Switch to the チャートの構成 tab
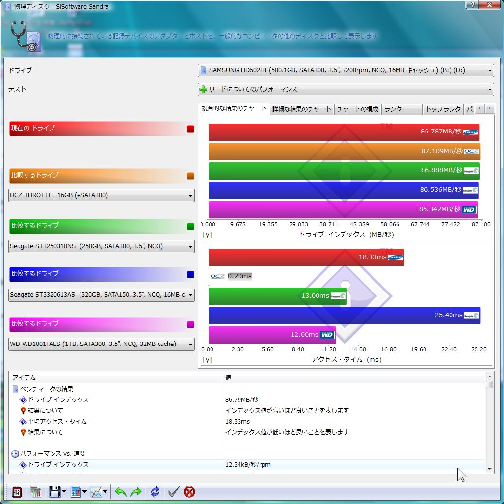Image resolution: width=504 pixels, height=504 pixels. (x=357, y=109)
